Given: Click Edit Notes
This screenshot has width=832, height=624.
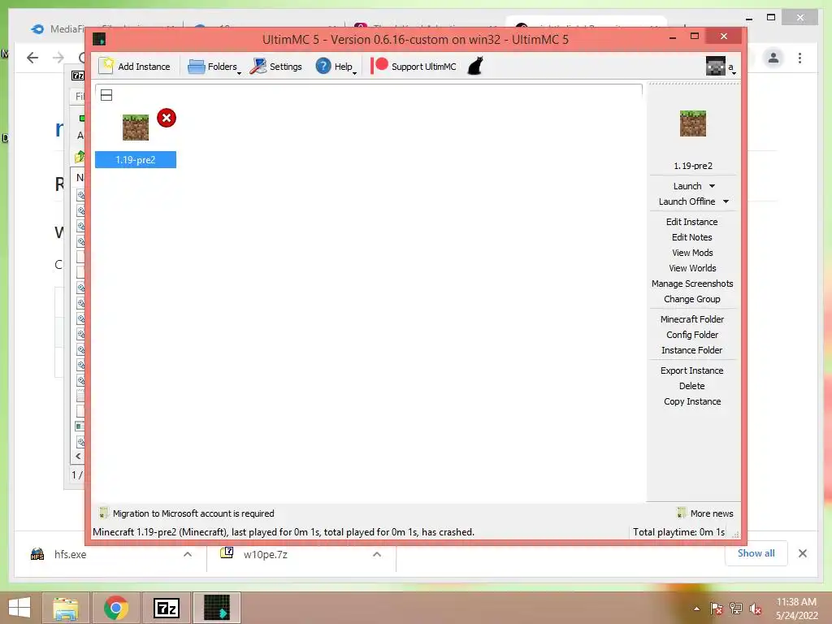Looking at the screenshot, I should coord(692,237).
